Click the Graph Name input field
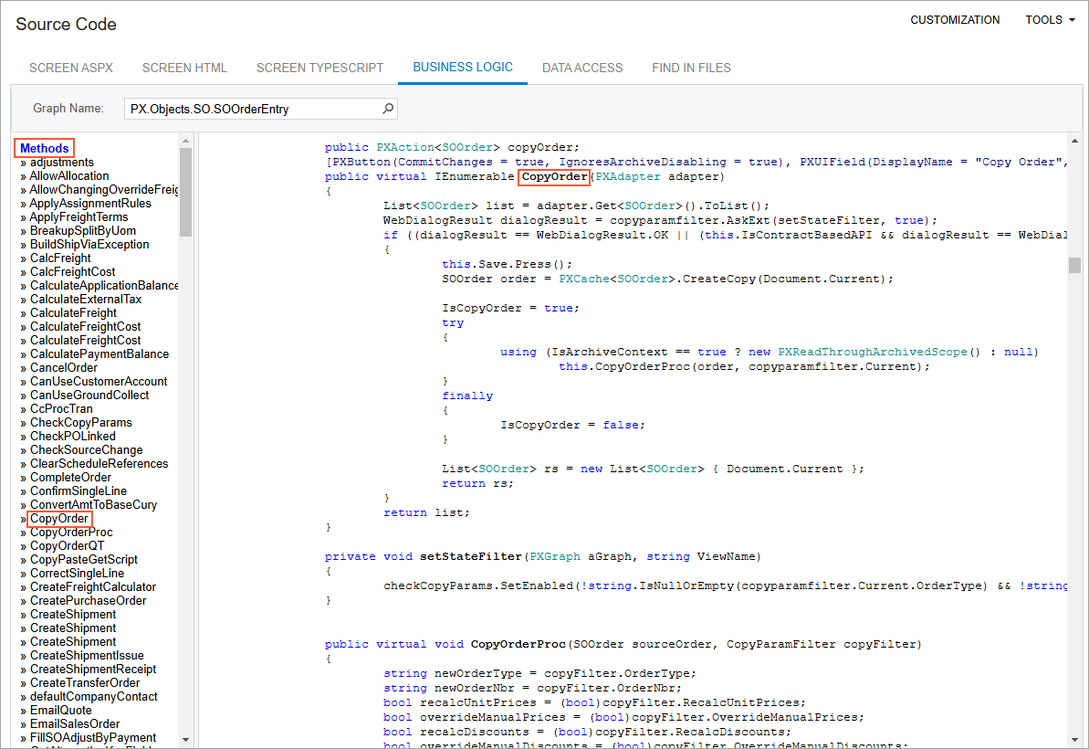Screen dimensions: 1089x749 point(251,109)
